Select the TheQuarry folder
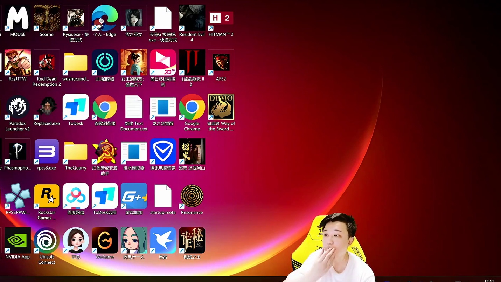 (76, 152)
